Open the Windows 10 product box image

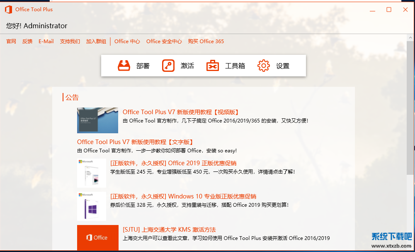tap(92, 206)
